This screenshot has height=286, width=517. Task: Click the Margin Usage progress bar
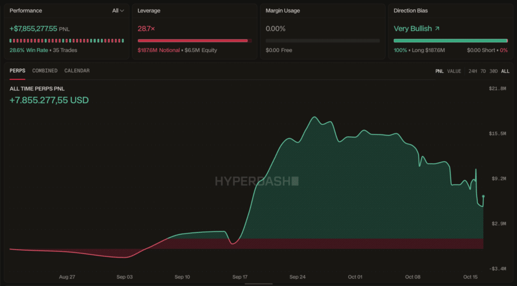tap(323, 40)
